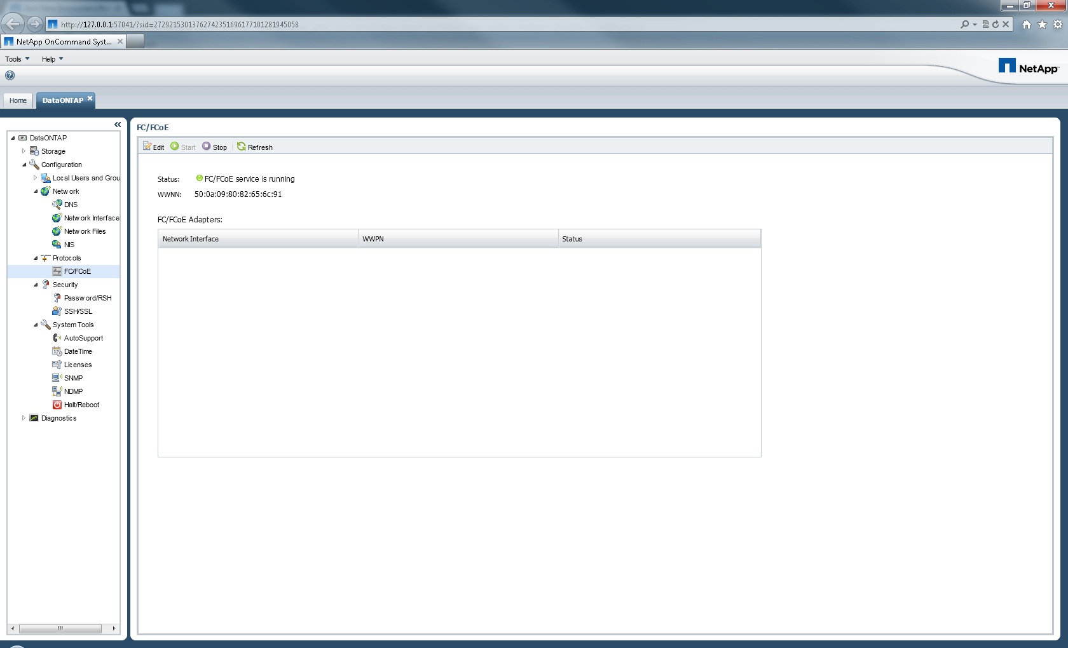Select the Network label in tree

pyautogui.click(x=66, y=191)
